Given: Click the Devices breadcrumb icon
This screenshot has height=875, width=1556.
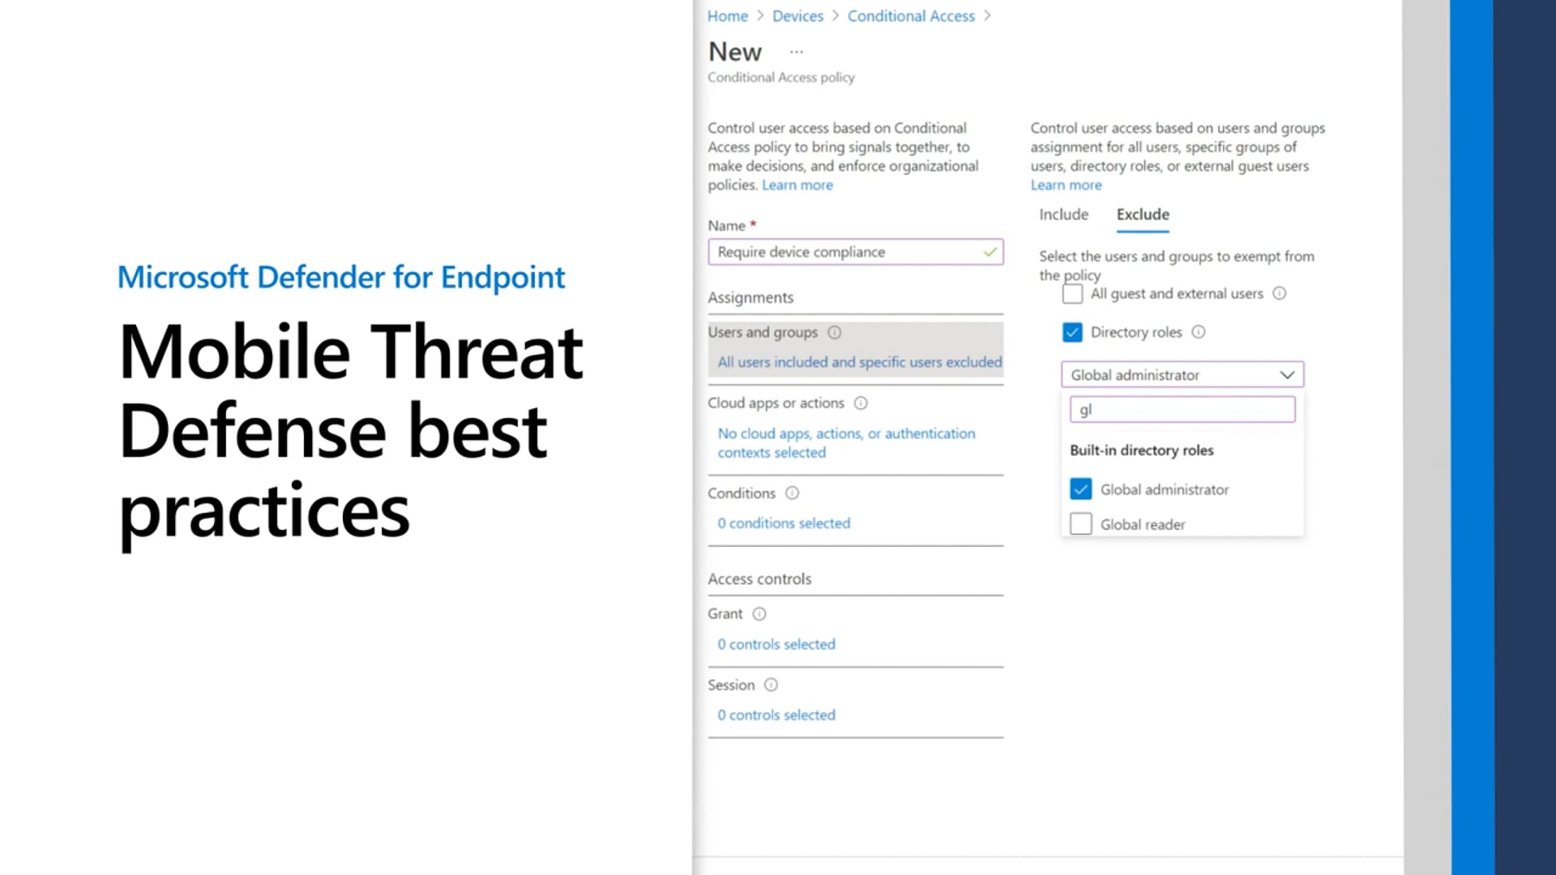Looking at the screenshot, I should (797, 15).
